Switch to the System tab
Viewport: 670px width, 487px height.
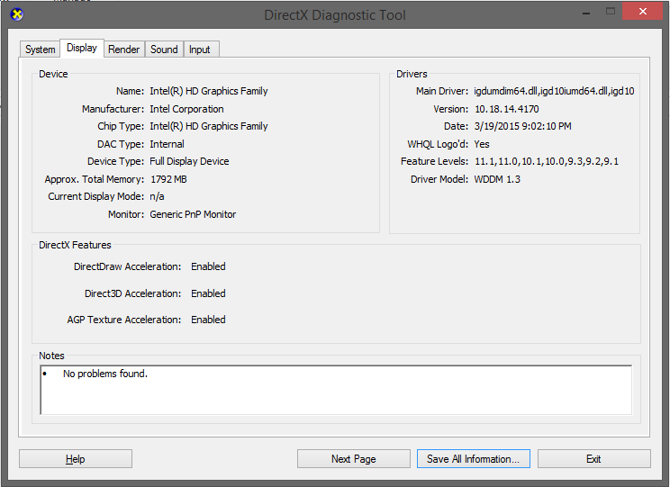(41, 50)
